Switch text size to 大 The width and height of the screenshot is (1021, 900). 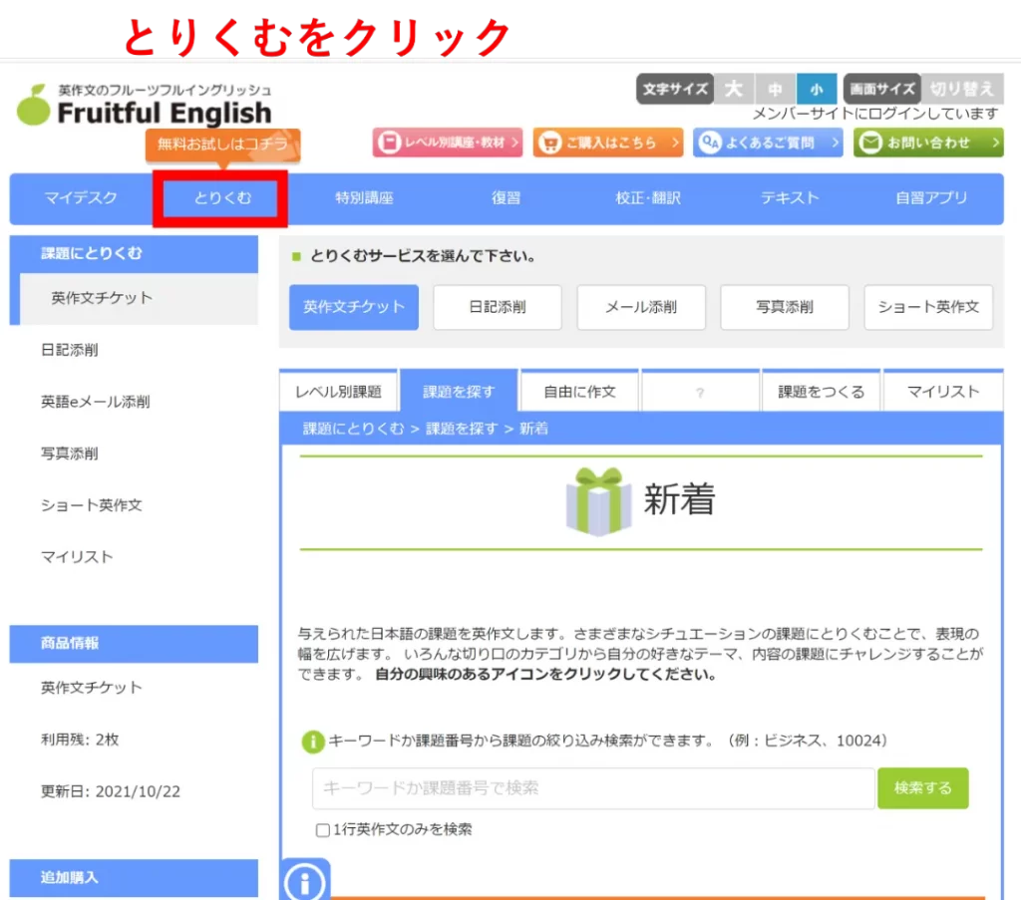[734, 89]
